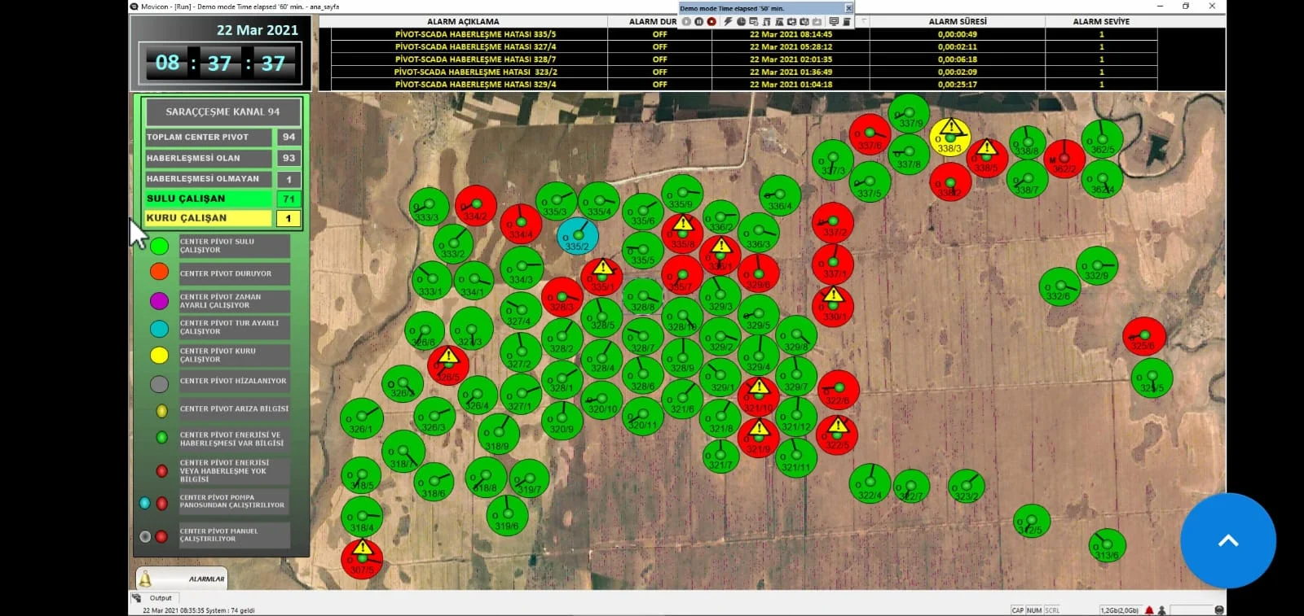
Task: Select red pivot 325/6 on the map
Action: (x=1143, y=337)
